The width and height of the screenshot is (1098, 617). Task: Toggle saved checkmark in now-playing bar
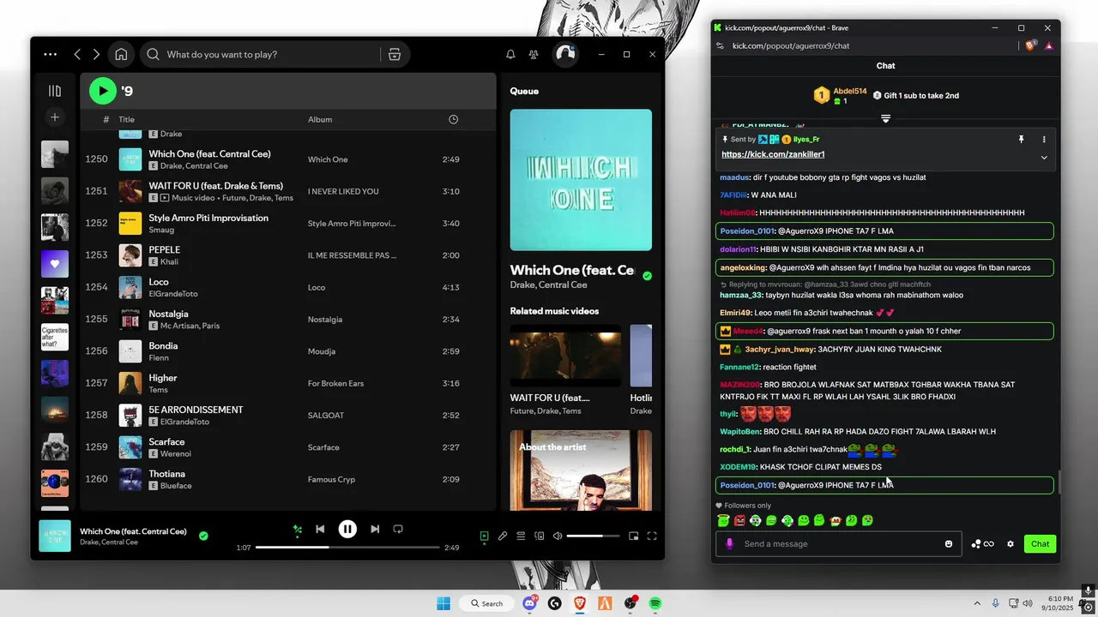[x=203, y=536]
